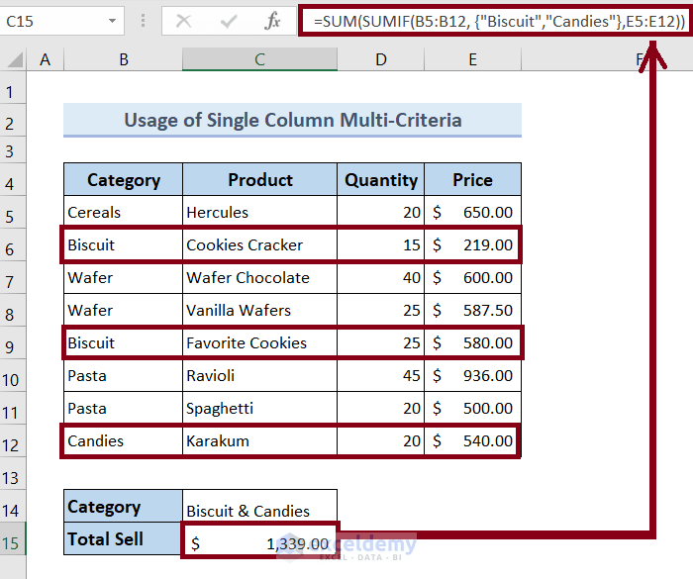Click the 'Hercules' product cell

coord(259,212)
